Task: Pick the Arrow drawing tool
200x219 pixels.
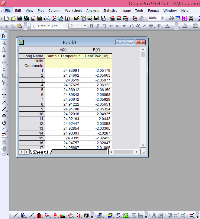Action: coord(4,103)
